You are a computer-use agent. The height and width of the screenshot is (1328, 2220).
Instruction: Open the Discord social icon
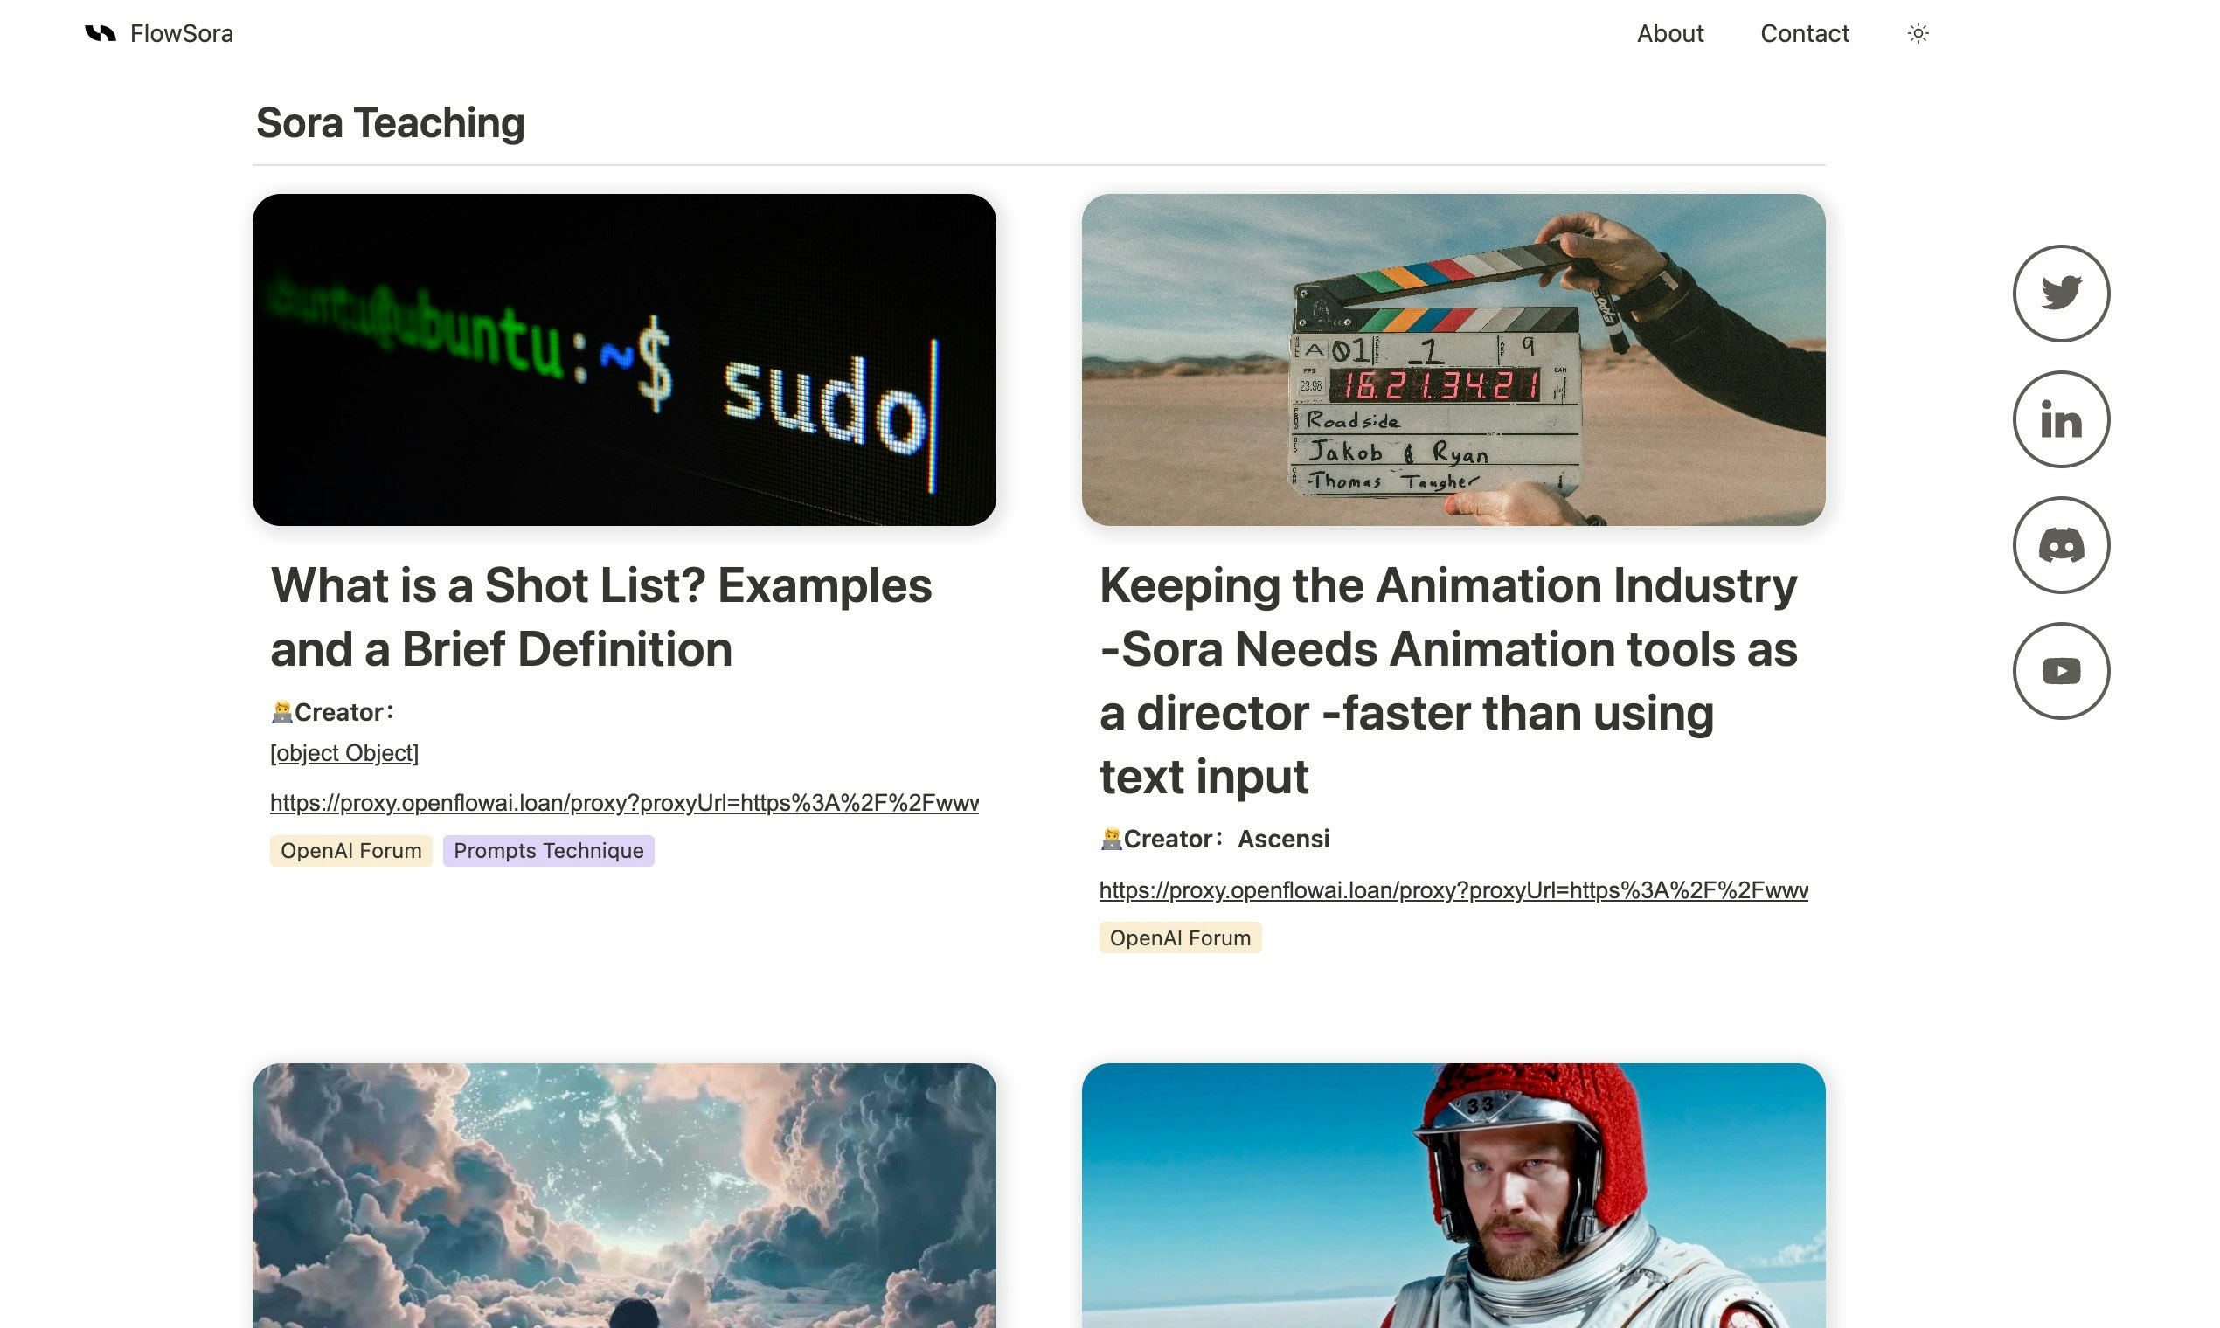[x=2061, y=545]
